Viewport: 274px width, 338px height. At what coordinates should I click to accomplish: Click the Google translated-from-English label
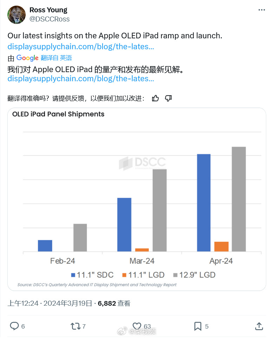pos(44,58)
